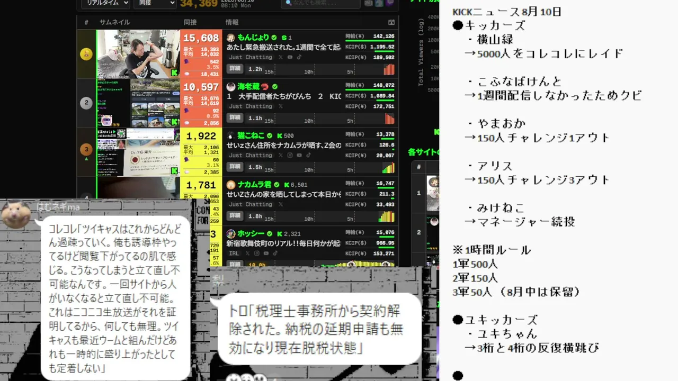
Task: Open the X link icon in もんじょり's row
Action: 280,57
